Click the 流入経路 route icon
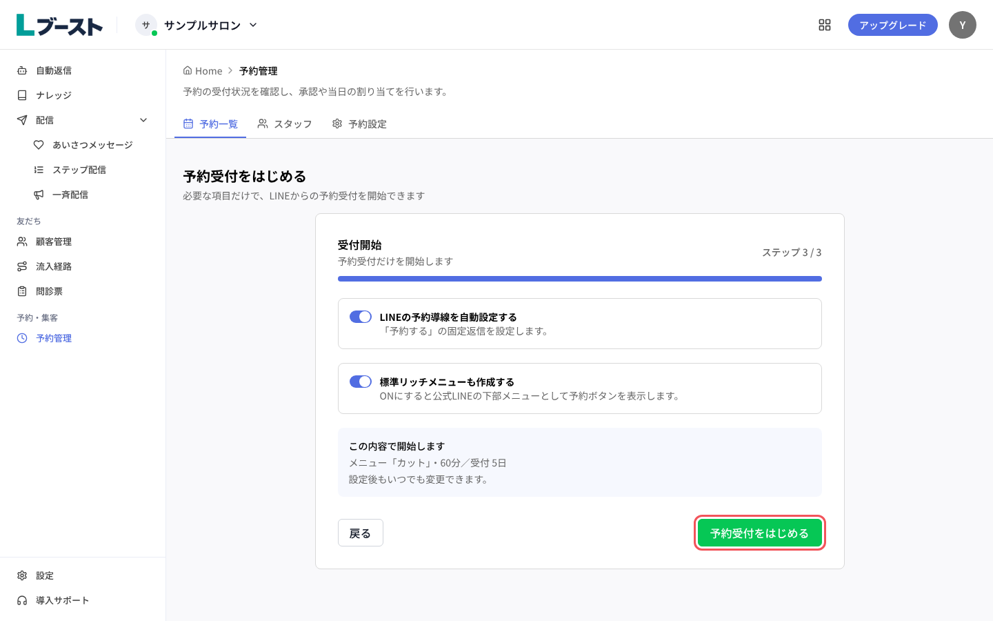This screenshot has width=993, height=621. [x=22, y=266]
